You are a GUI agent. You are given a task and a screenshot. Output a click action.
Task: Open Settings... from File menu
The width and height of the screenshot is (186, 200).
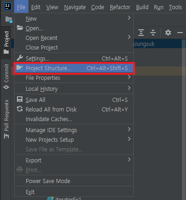pos(74,58)
